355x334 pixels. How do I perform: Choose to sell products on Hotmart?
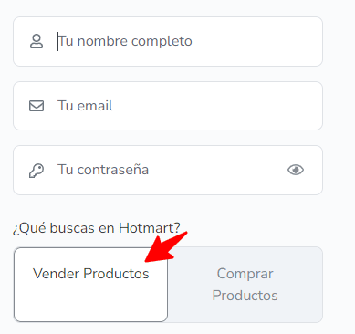pos(90,285)
